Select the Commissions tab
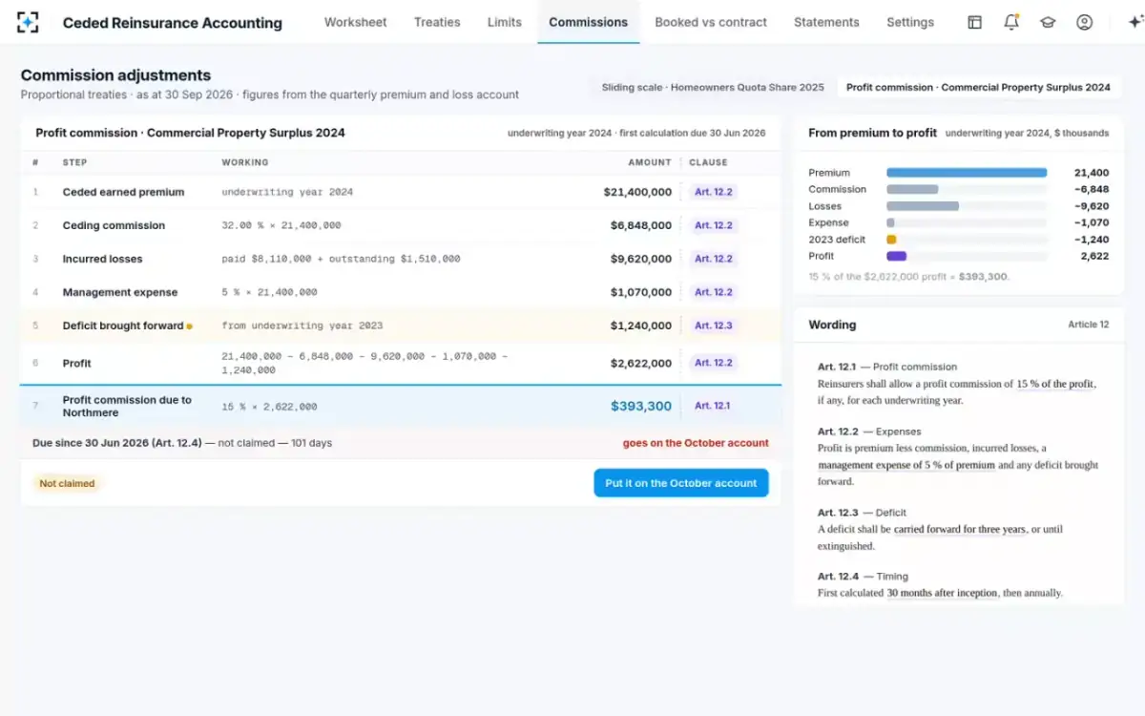1145x716 pixels. (x=588, y=22)
